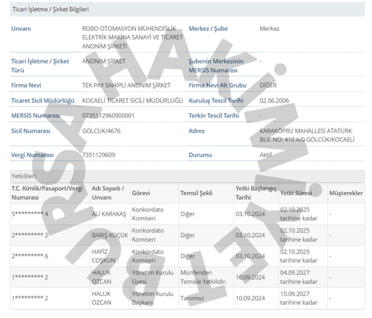Select the ALİ KARAKAŞ row name
This screenshot has height=318, width=372.
coord(109,214)
